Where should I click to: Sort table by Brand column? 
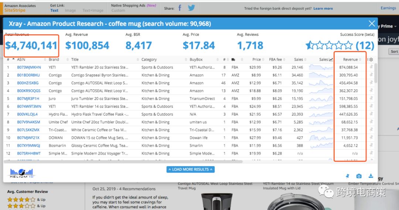(54, 59)
